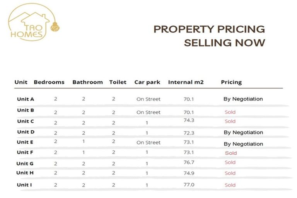The height and width of the screenshot is (198, 297).
Task: Select the Bathroom column header
Action: [x=87, y=82]
